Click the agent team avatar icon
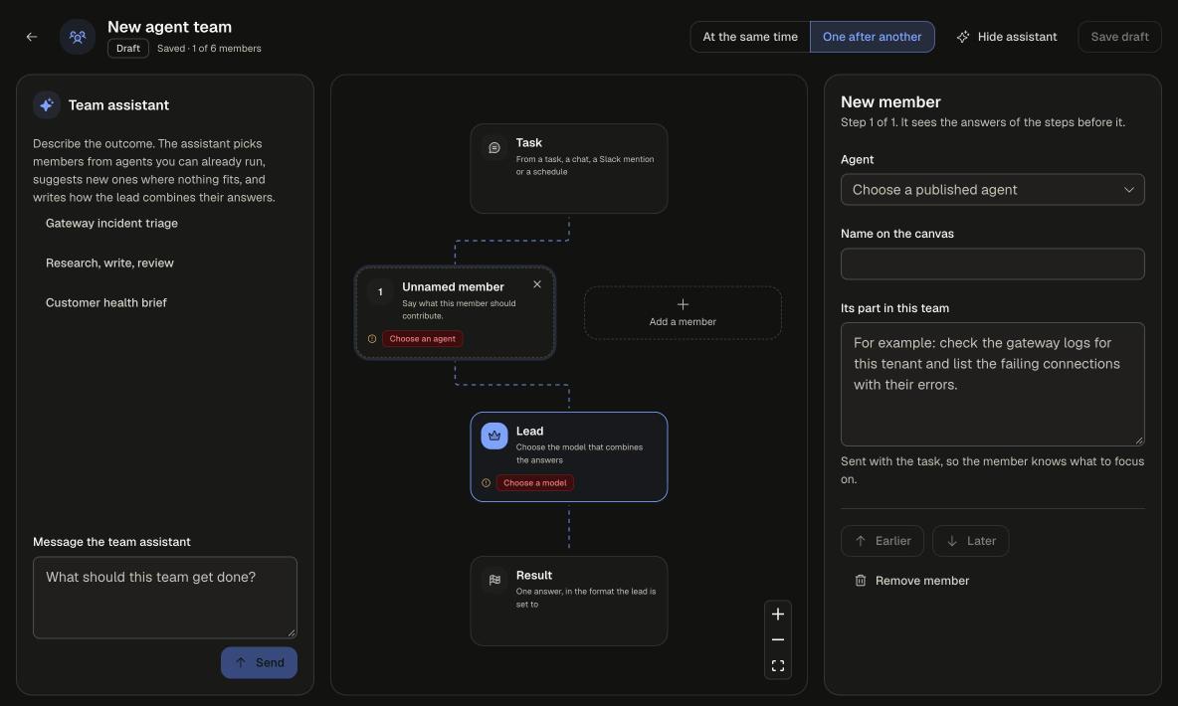The image size is (1178, 706). coord(78,37)
